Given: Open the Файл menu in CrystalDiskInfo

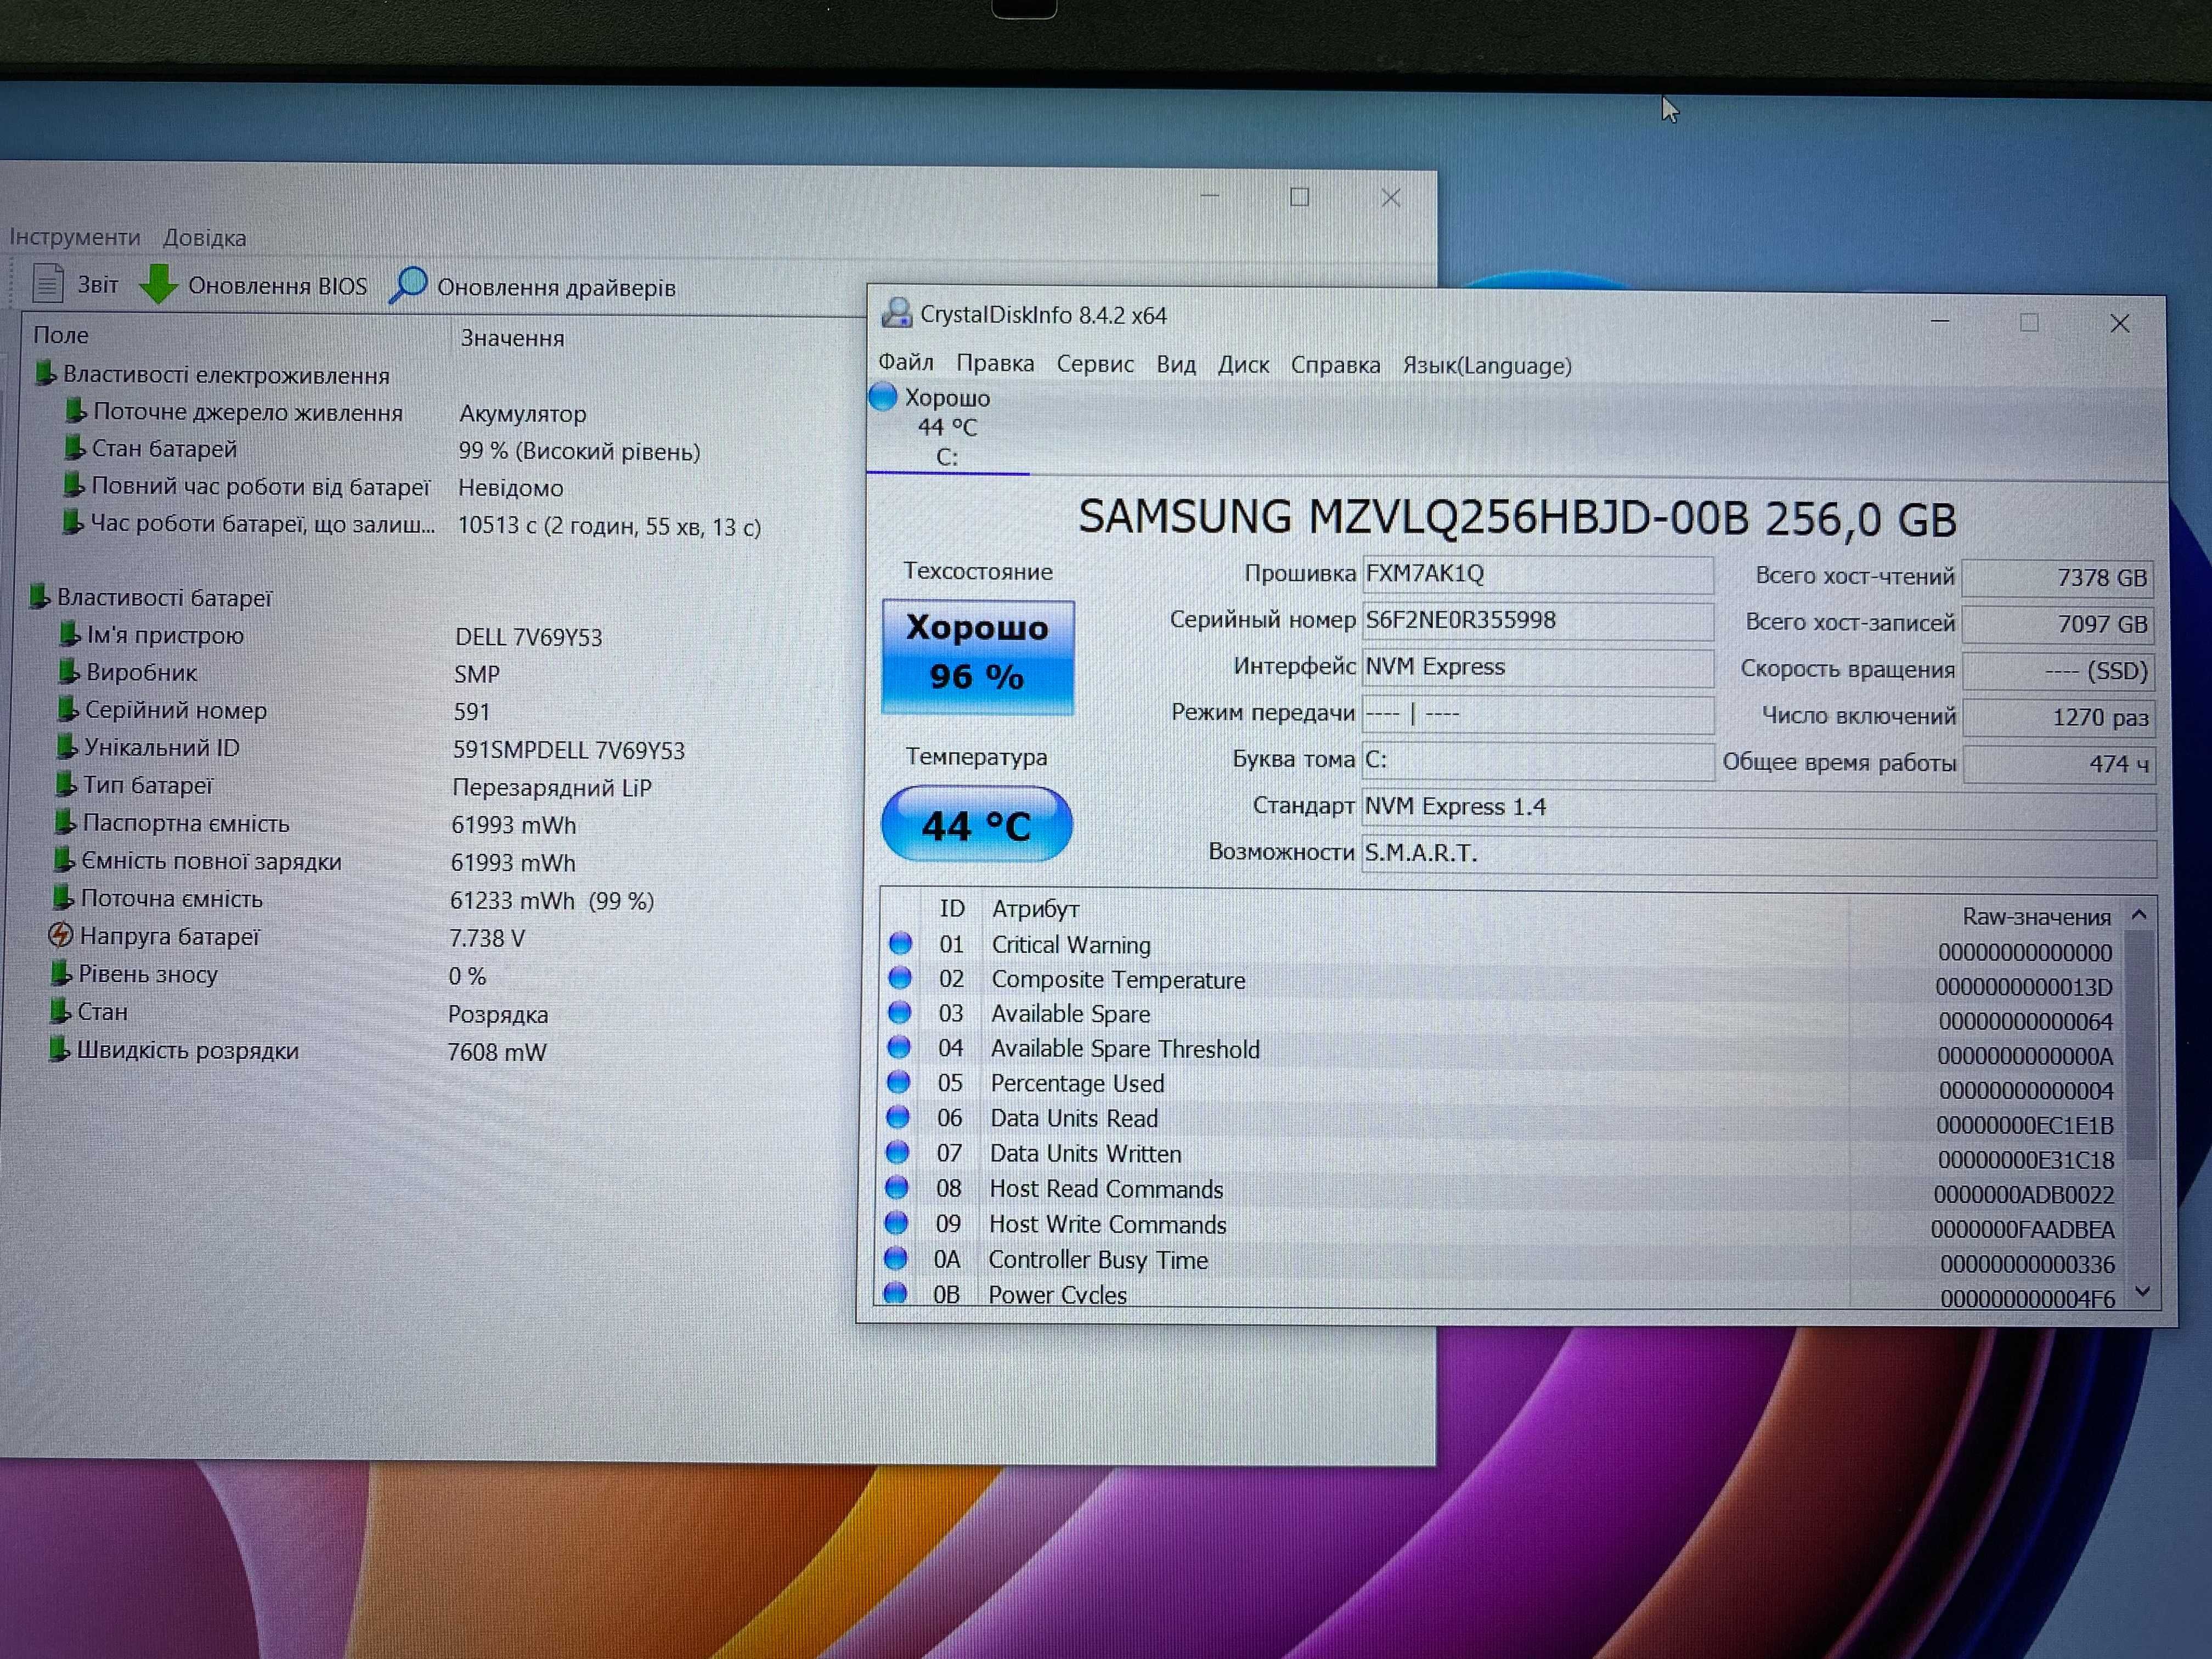Looking at the screenshot, I should [906, 362].
